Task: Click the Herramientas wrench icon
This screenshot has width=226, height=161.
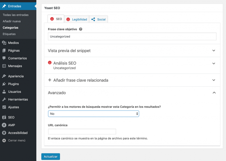Action: [4, 99]
